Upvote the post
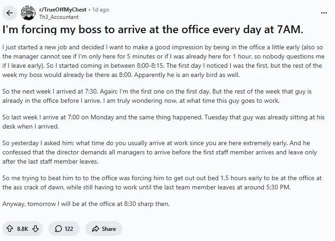Image resolution: width=335 pixels, height=241 pixels. [10, 229]
